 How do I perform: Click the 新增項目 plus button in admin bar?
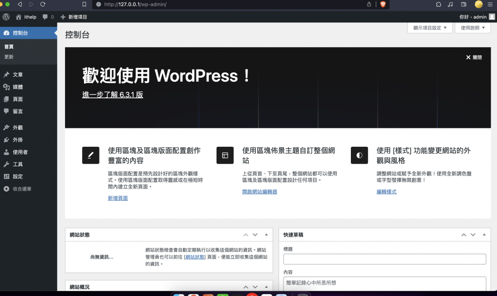[x=74, y=17]
